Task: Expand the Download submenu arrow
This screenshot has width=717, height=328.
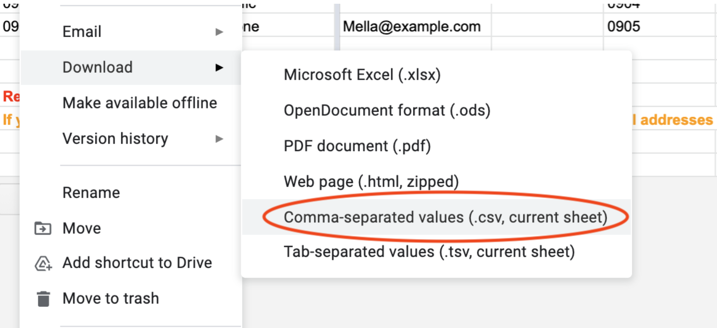Action: pos(219,68)
